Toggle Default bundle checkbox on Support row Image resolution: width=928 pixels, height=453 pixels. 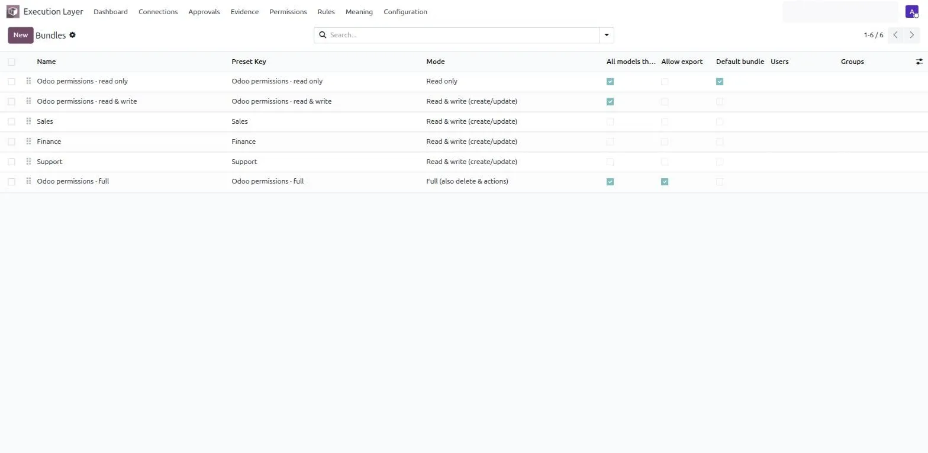(720, 162)
